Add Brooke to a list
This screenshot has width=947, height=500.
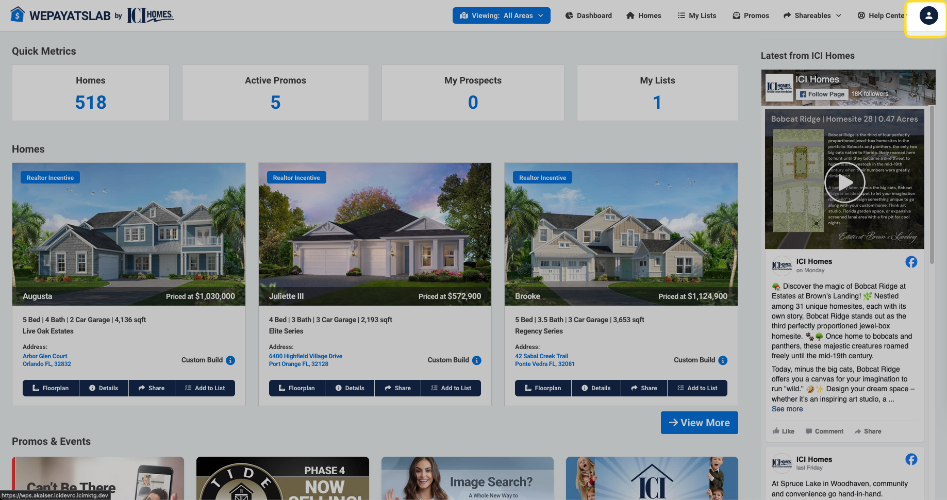point(697,388)
